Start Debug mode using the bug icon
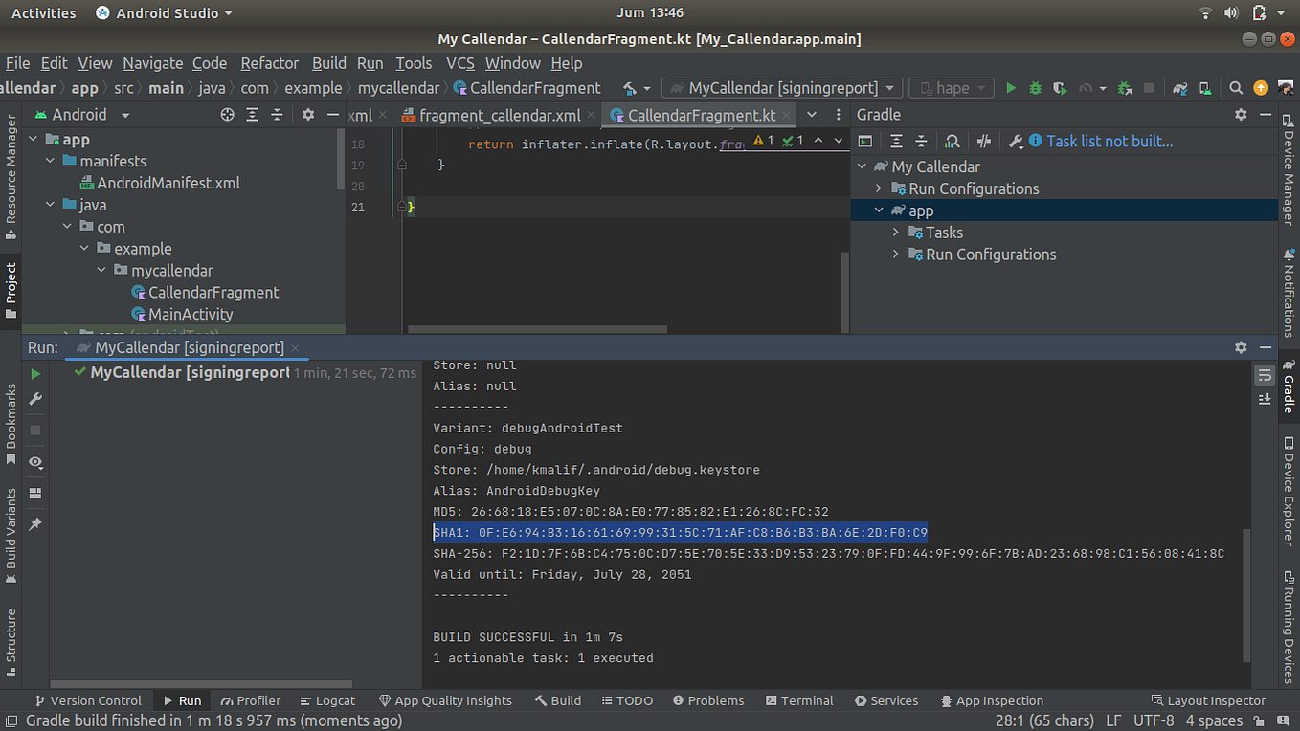 click(1035, 87)
